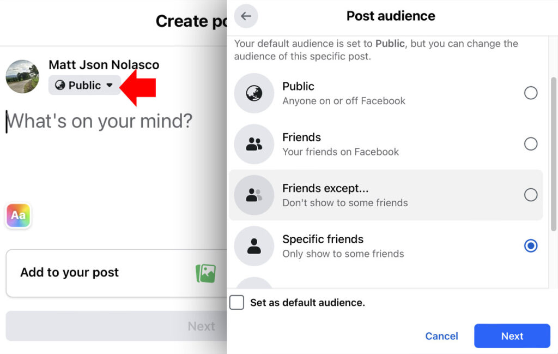Image resolution: width=558 pixels, height=354 pixels.
Task: Select the Friends audience radio button
Action: [531, 143]
